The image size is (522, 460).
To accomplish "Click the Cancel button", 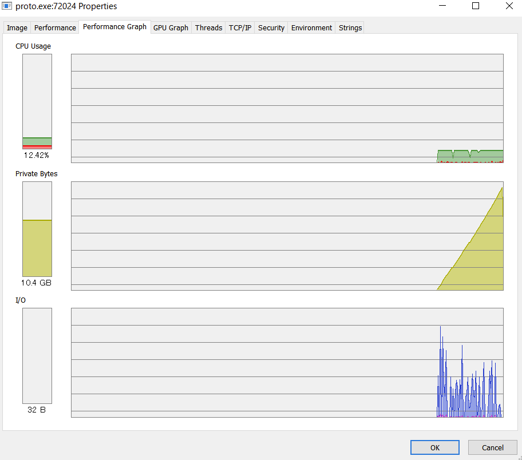I will tap(493, 447).
